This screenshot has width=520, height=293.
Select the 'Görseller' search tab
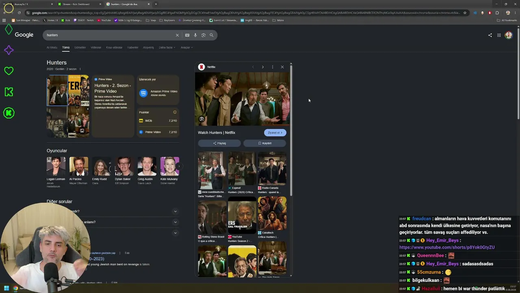click(x=80, y=48)
